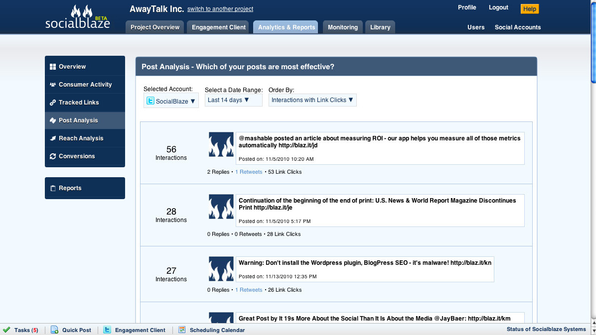The image size is (596, 335).
Task: Click the Tracked Links chain icon
Action: point(52,103)
